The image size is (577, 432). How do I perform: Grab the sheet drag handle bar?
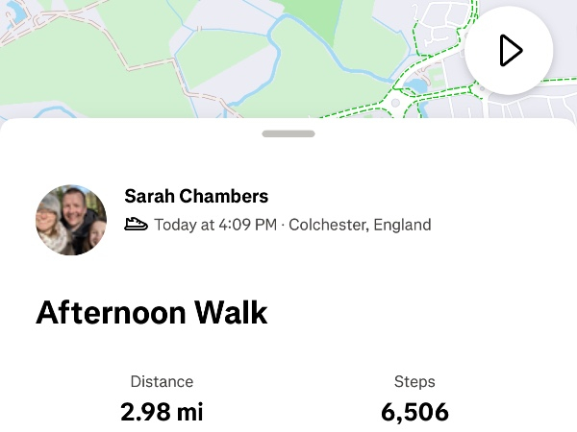click(288, 133)
